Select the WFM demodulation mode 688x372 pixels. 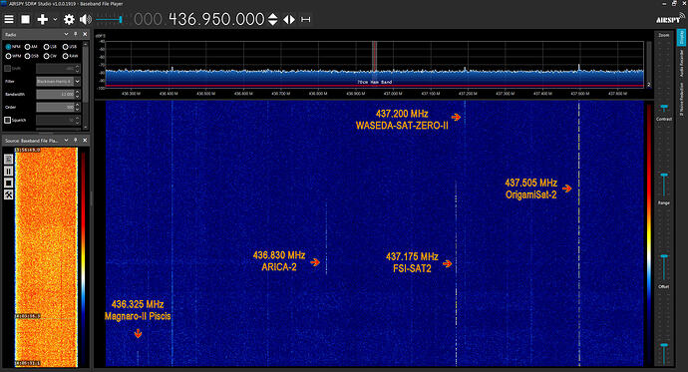pyautogui.click(x=13, y=56)
